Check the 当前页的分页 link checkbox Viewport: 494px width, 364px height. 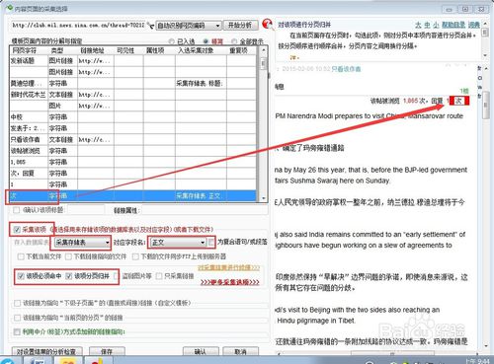coord(17,318)
